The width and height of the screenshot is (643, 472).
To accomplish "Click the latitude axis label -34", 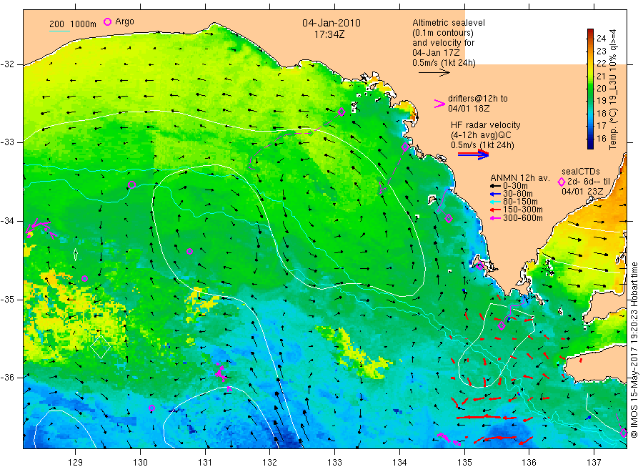I will pyautogui.click(x=7, y=221).
